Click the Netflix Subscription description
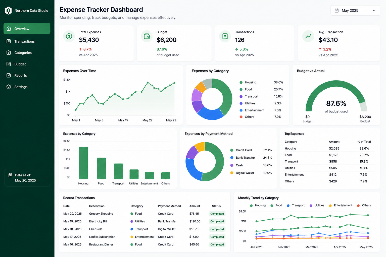386x257 pixels. tap(102, 237)
